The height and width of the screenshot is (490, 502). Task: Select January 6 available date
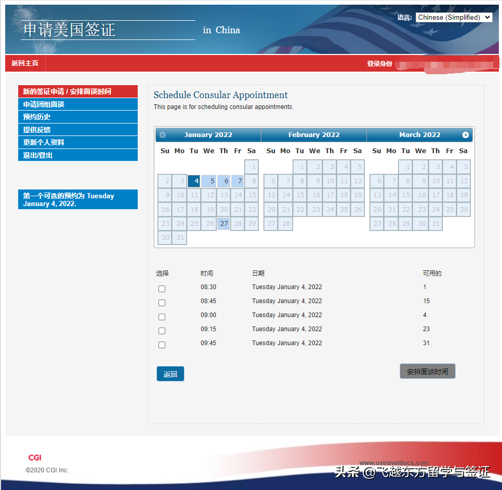pyautogui.click(x=223, y=181)
